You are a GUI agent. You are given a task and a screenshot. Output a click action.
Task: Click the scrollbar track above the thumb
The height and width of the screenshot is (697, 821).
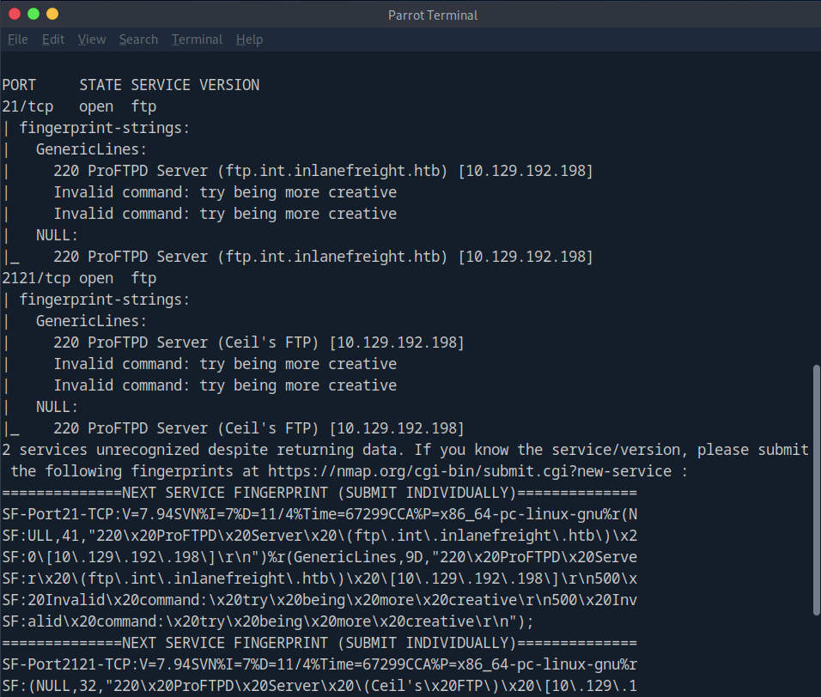point(815,215)
